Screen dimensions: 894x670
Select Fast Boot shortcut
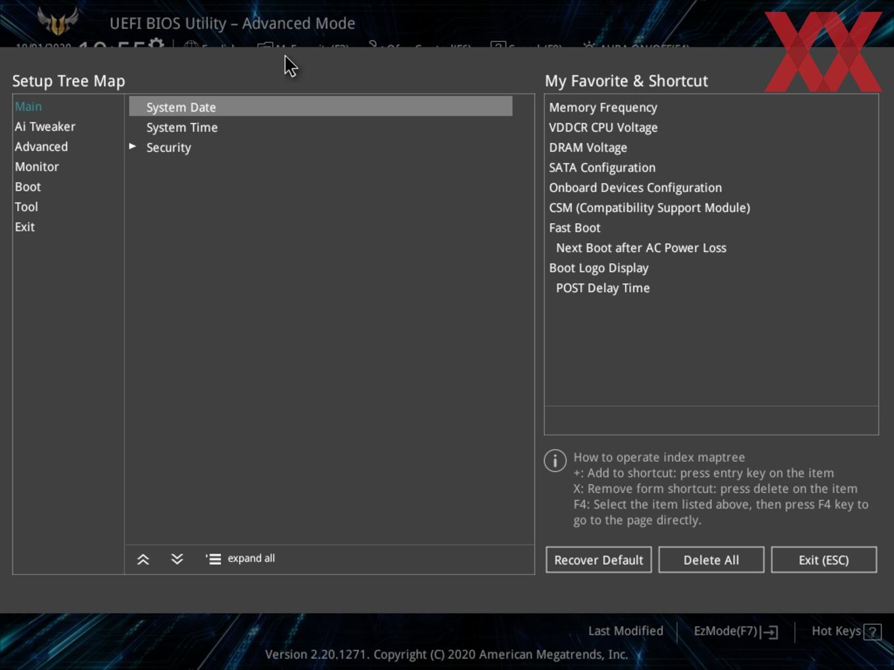click(x=575, y=228)
